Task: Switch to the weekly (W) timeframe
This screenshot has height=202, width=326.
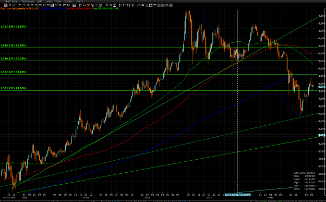Action: click(64, 5)
